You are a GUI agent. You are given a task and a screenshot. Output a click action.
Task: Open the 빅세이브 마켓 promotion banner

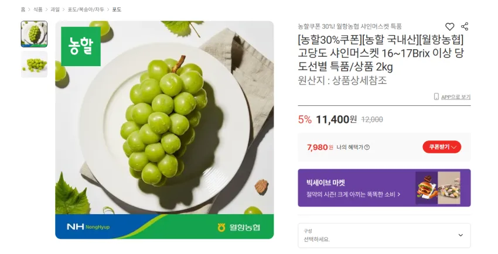tap(384, 188)
